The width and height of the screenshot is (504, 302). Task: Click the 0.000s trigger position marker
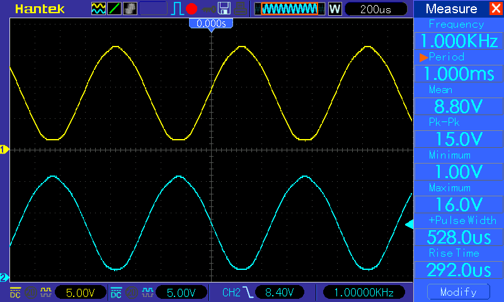tap(211, 24)
